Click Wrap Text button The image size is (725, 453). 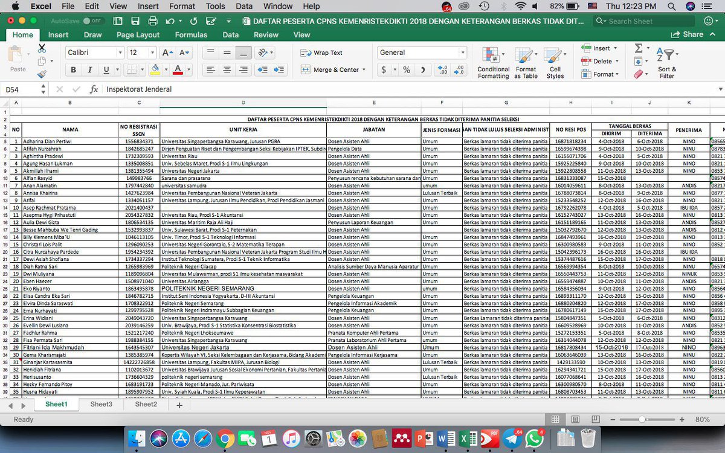(x=322, y=53)
